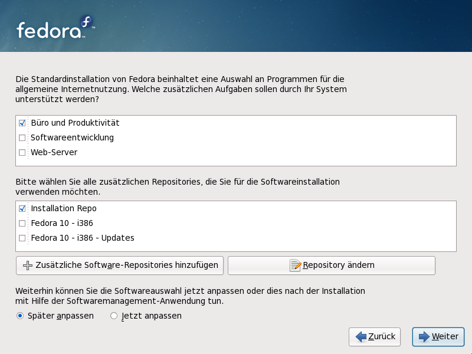The width and height of the screenshot is (472, 354).
Task: Click the blue right arrow icon on Weiter
Action: [x=424, y=336]
